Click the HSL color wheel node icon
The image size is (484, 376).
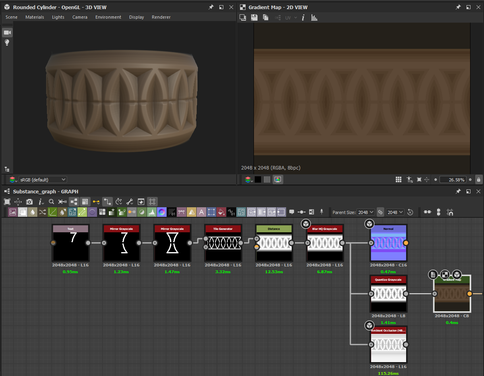click(161, 212)
